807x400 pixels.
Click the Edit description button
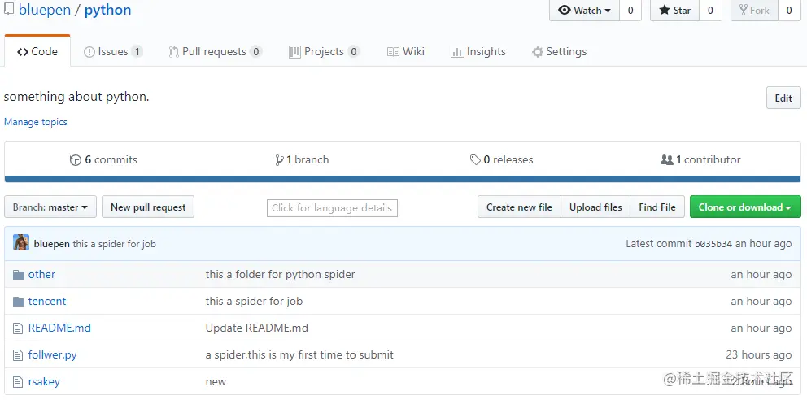click(x=783, y=98)
